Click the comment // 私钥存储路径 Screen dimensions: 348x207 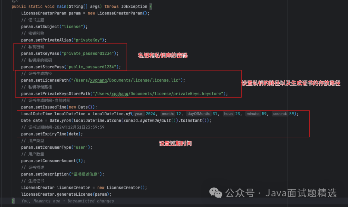click(37, 87)
